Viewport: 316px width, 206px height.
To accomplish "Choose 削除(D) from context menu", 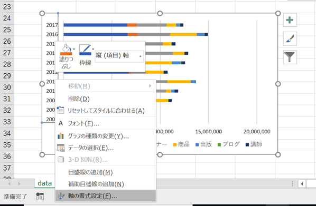I will tap(106, 99).
